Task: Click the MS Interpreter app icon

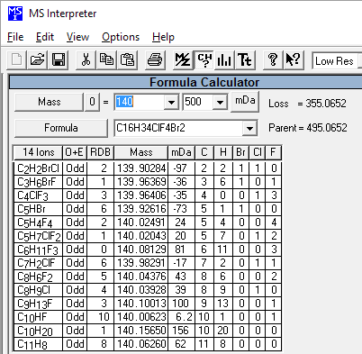Action: coord(15,14)
